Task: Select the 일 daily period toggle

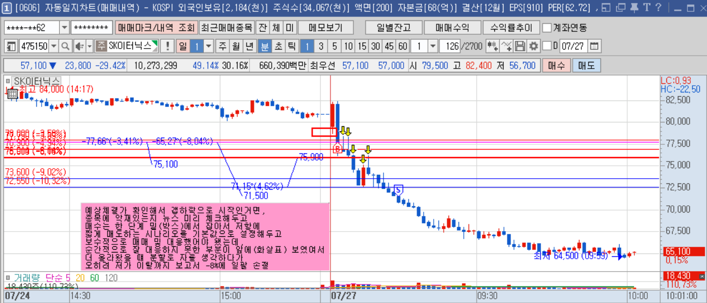Action: 182,46
